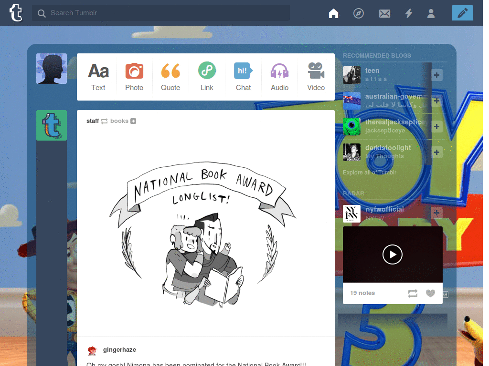Reblog the Radar post
The width and height of the screenshot is (489, 366).
[413, 293]
